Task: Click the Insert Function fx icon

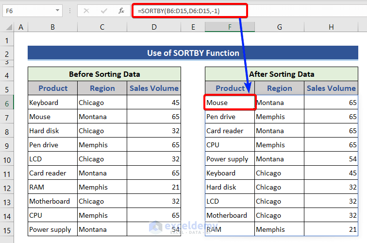Action: [x=121, y=11]
